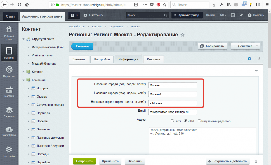This screenshot has height=165, width=271.
Task: Open the Магазин sidebar section
Action: coord(9,91)
